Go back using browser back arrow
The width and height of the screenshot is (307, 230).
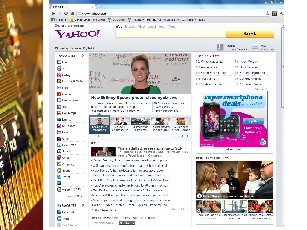pos(53,14)
